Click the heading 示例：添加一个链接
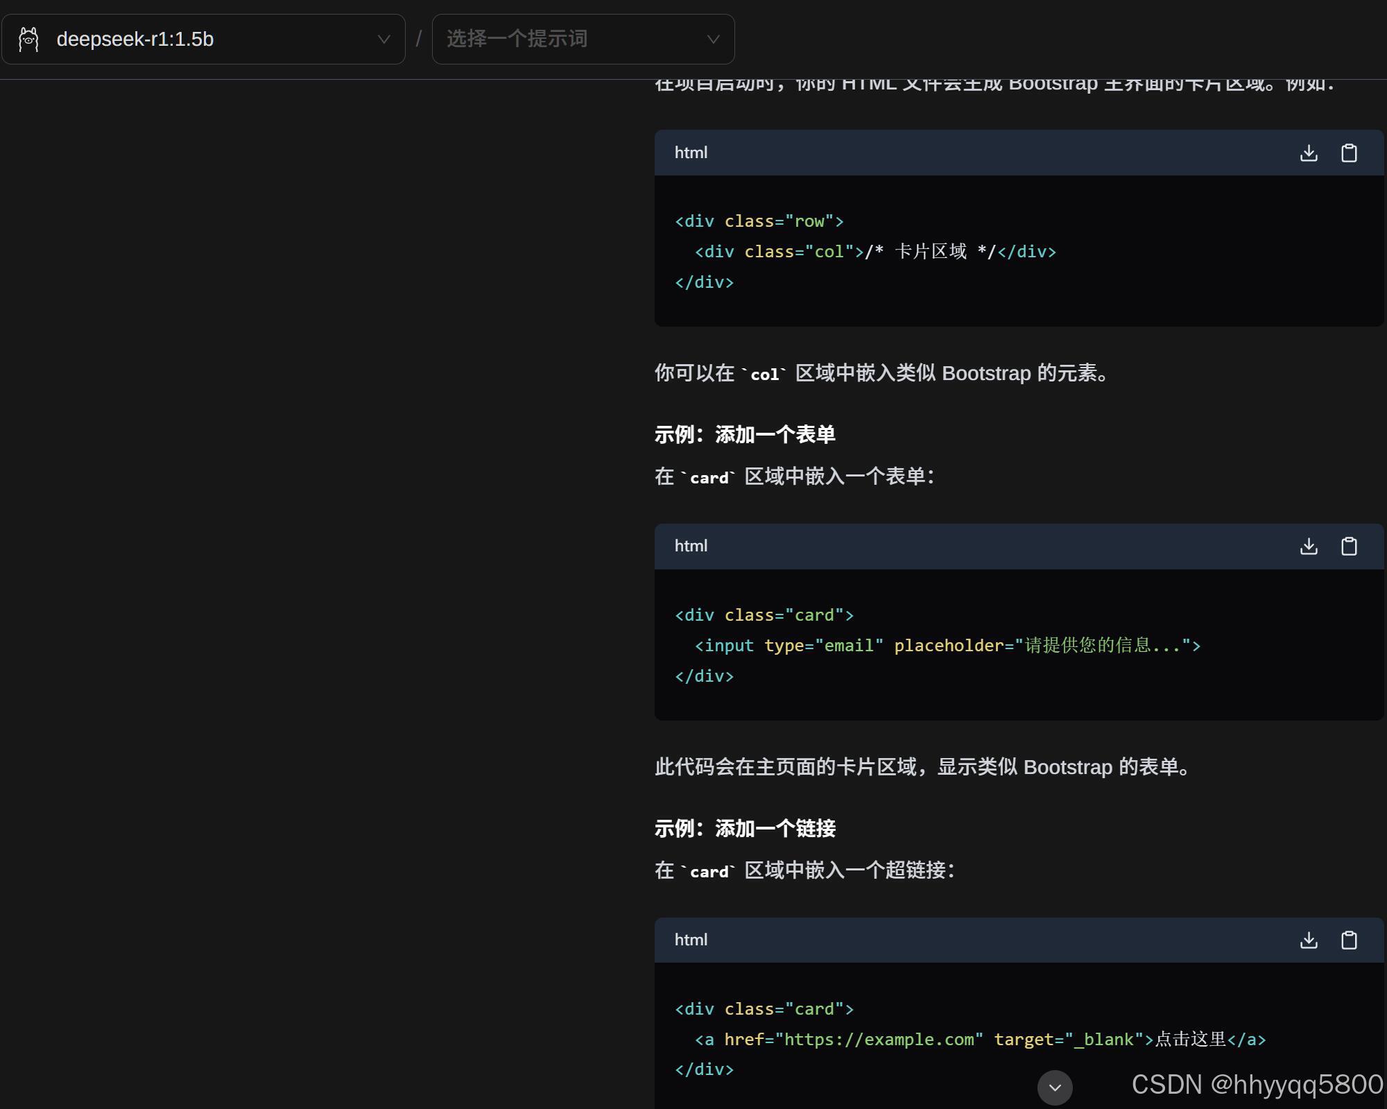Image resolution: width=1387 pixels, height=1109 pixels. [x=745, y=829]
